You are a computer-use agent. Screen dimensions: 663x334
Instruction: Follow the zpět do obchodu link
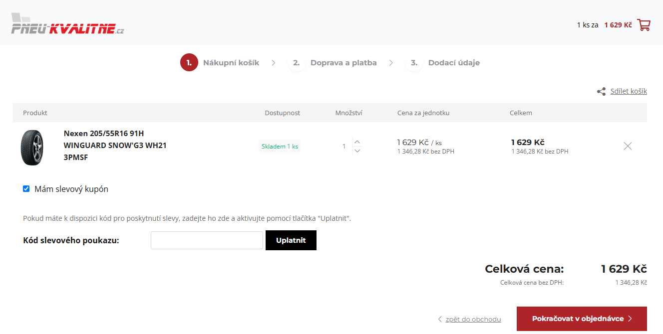click(x=473, y=319)
